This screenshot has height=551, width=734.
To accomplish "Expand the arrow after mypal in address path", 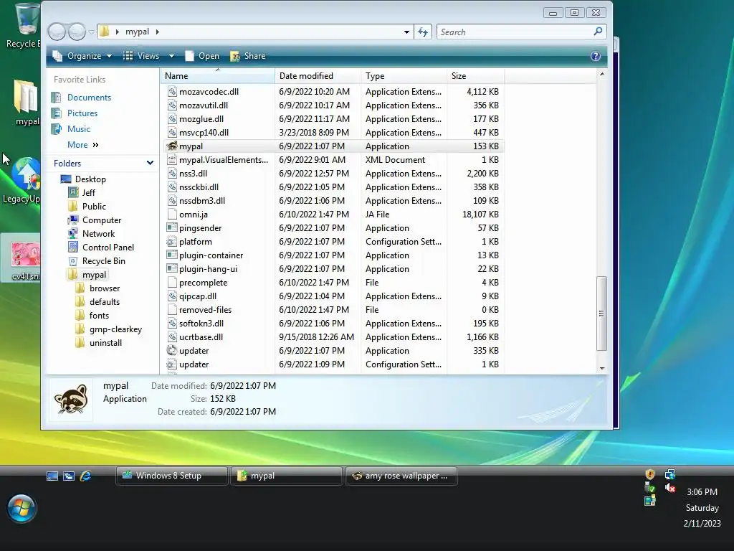I will coord(157,32).
